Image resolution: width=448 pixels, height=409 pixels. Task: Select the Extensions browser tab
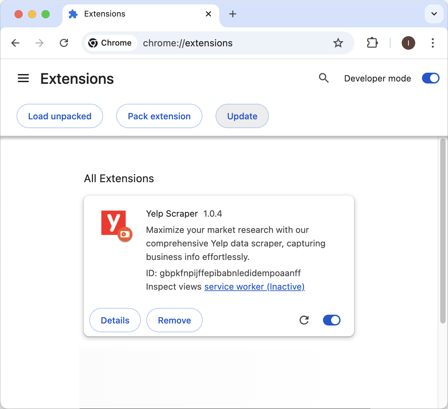(x=141, y=14)
